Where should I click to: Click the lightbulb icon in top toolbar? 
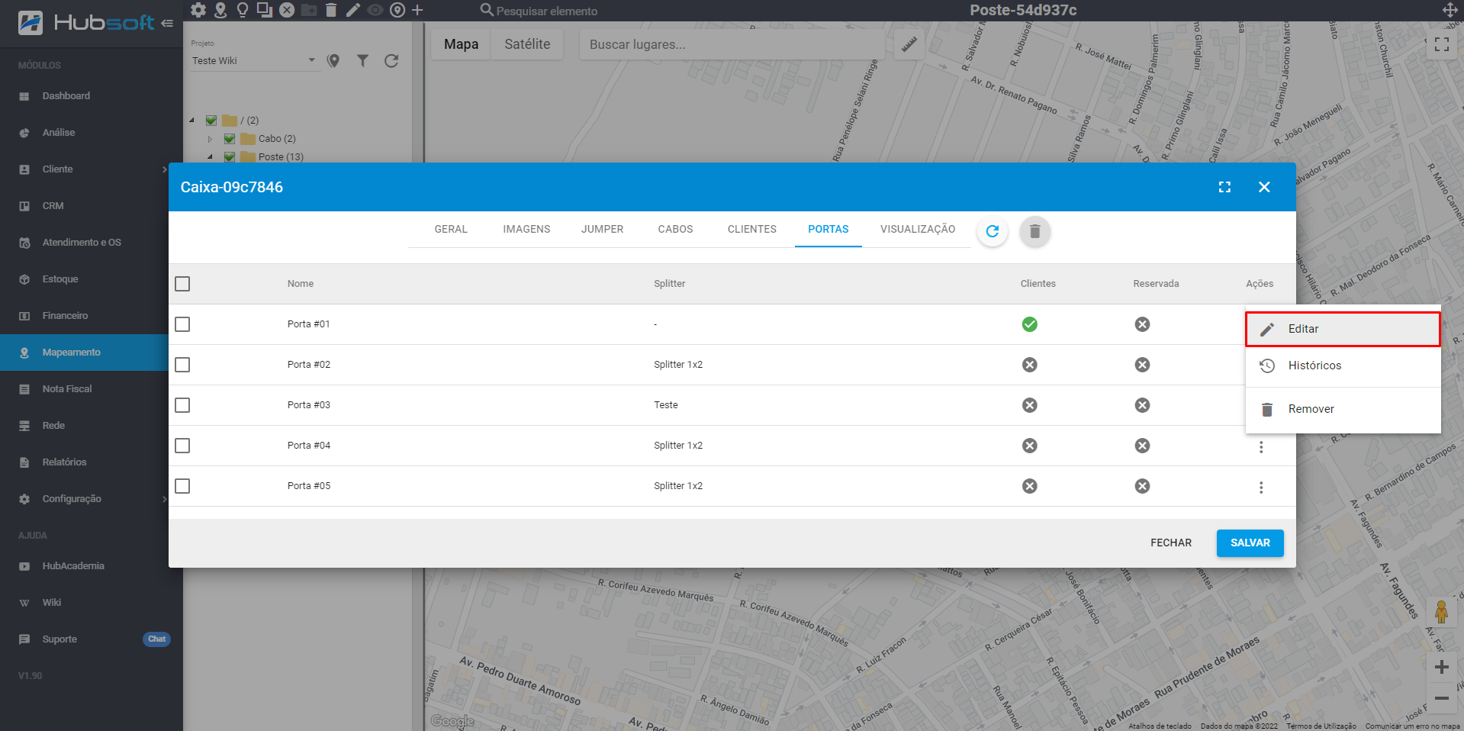point(243,10)
